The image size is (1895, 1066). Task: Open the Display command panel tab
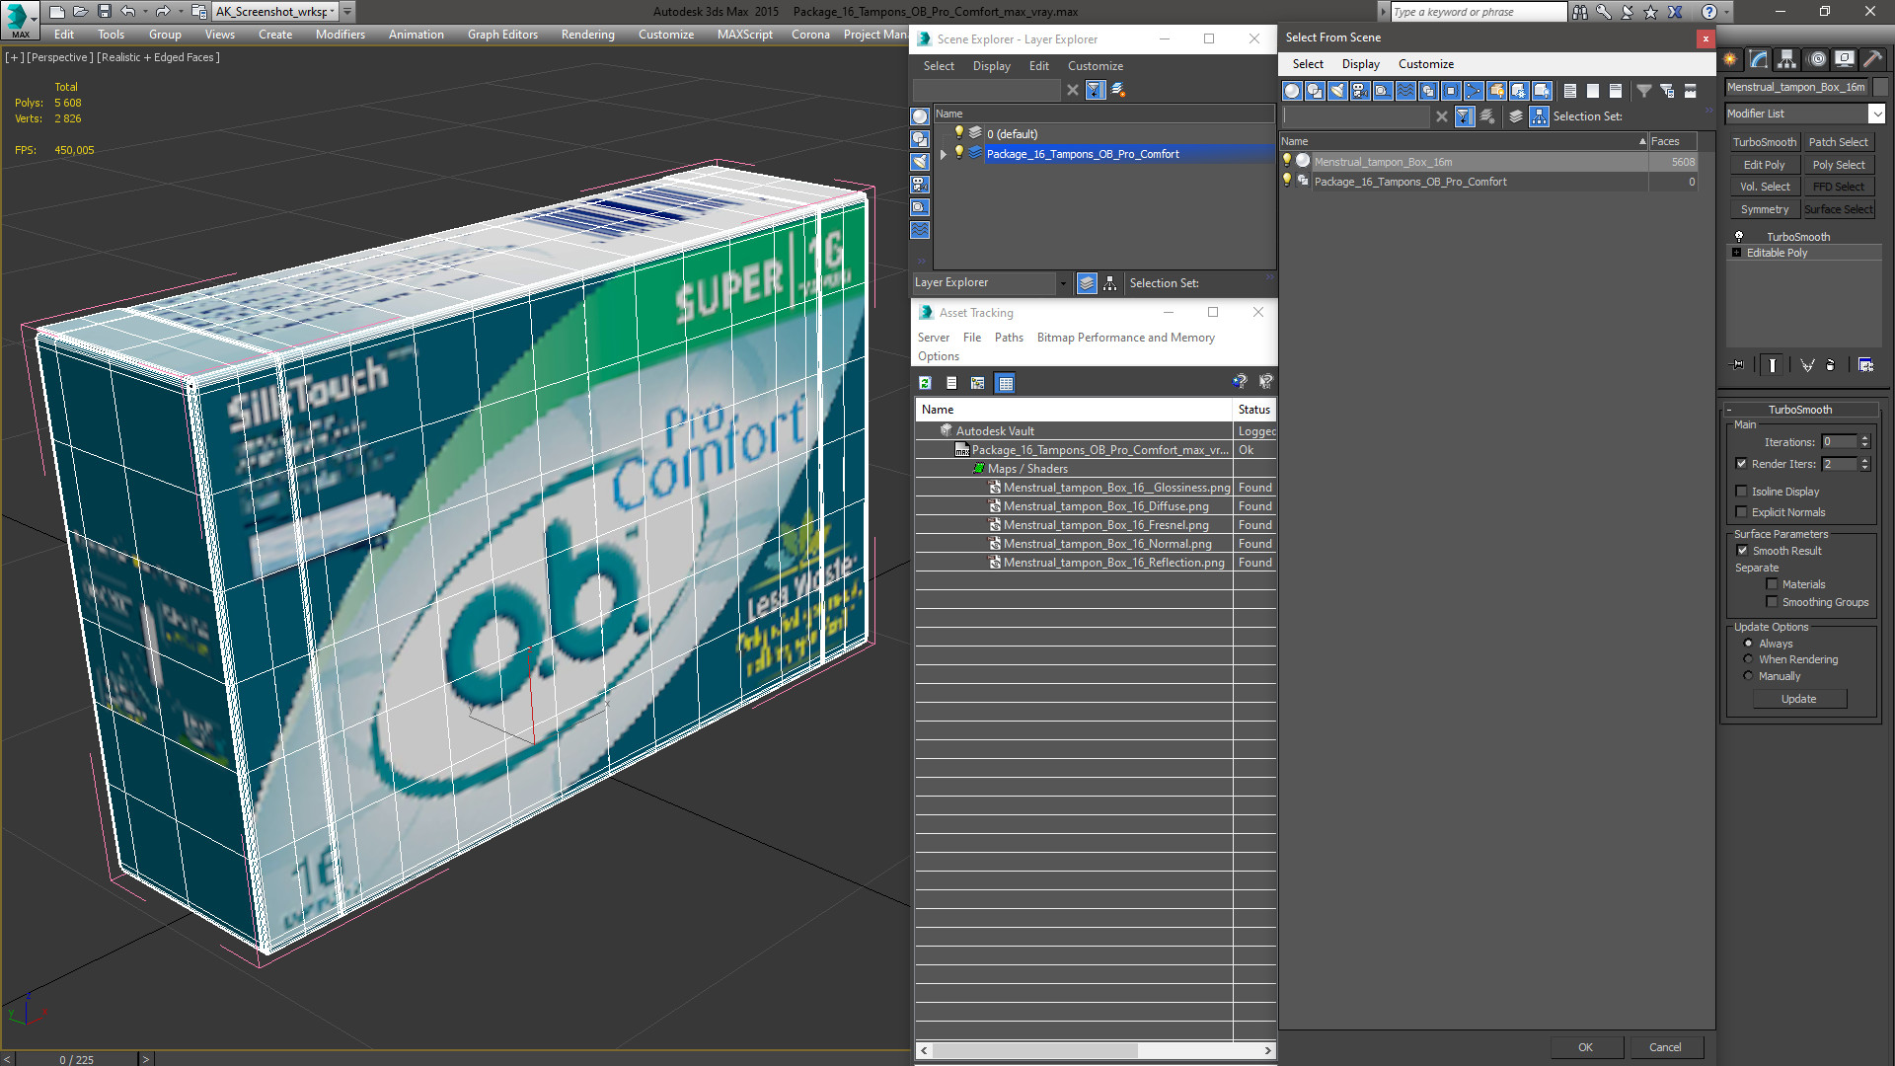coord(1844,59)
